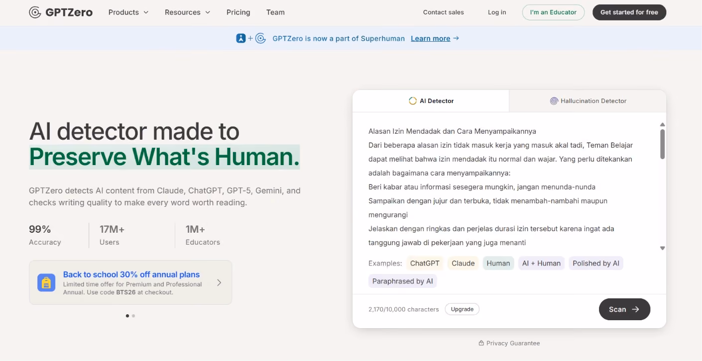Select the first carousel dot
The height and width of the screenshot is (361, 702).
pos(127,316)
